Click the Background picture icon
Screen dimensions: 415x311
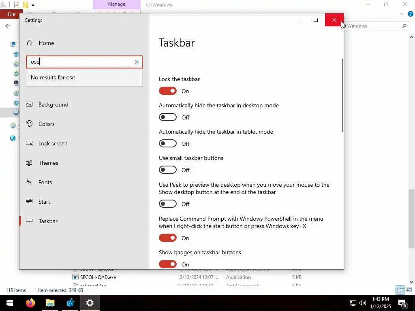[29, 104]
